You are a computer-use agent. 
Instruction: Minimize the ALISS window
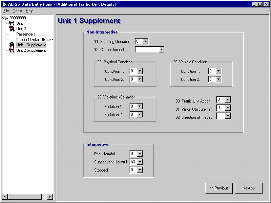(254, 4)
